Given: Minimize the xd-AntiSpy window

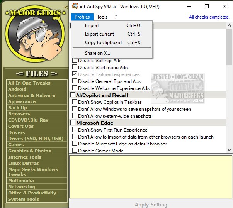Looking at the screenshot, I should [189, 7].
